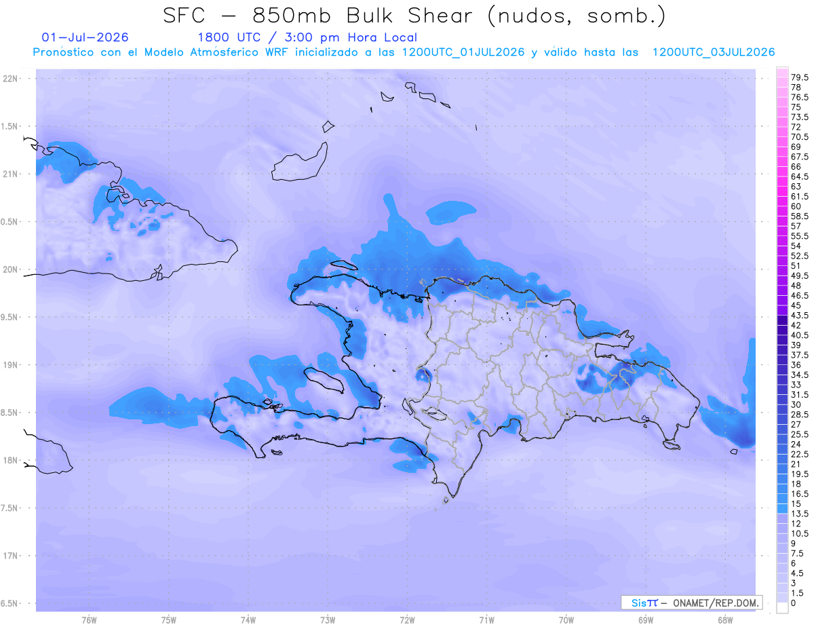Click the legend value "3"

(x=794, y=582)
